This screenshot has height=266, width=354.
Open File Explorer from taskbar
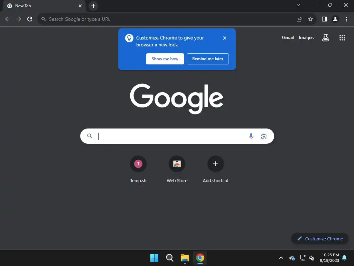[185, 258]
